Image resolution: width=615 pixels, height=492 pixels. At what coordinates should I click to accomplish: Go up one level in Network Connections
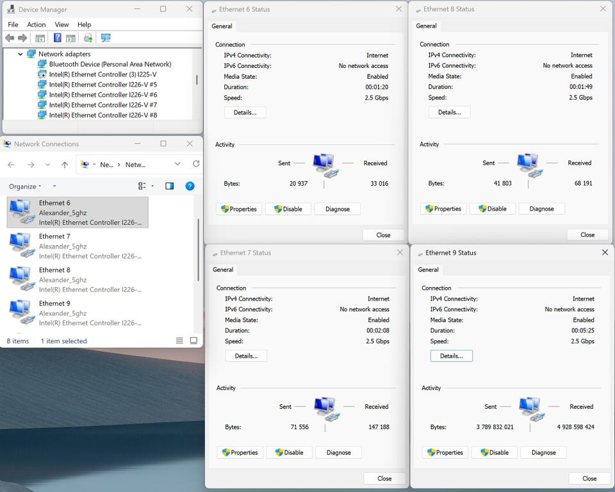coord(65,165)
